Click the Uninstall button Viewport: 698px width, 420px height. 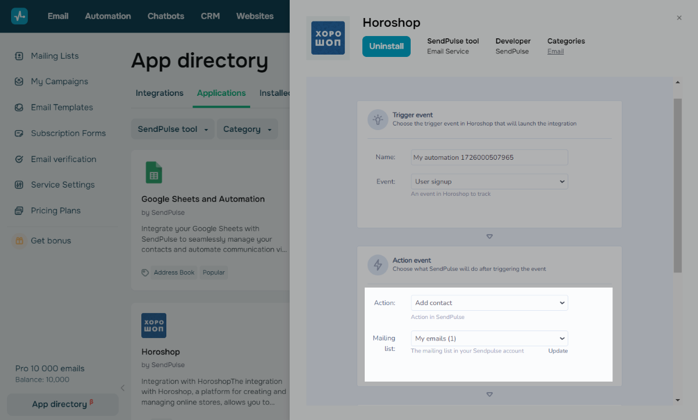coord(386,46)
